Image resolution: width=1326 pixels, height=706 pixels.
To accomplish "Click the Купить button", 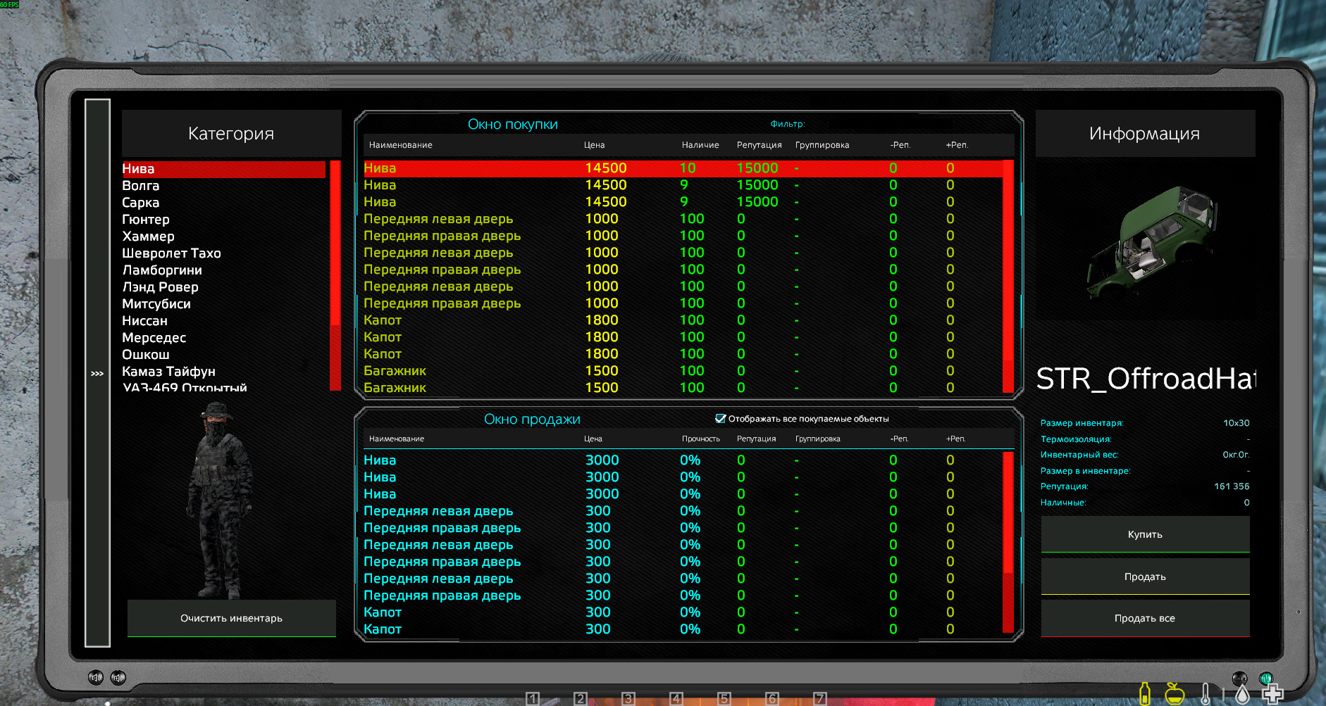I will [x=1145, y=534].
